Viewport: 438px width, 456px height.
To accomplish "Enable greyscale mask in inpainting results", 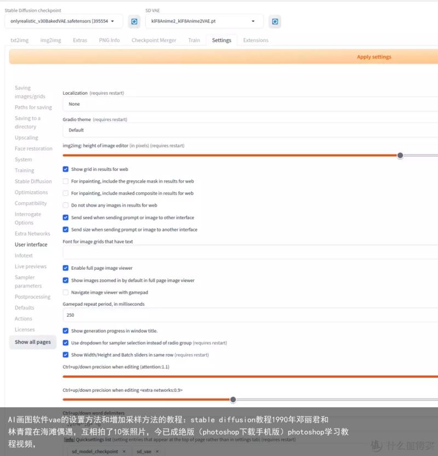I will (x=66, y=181).
